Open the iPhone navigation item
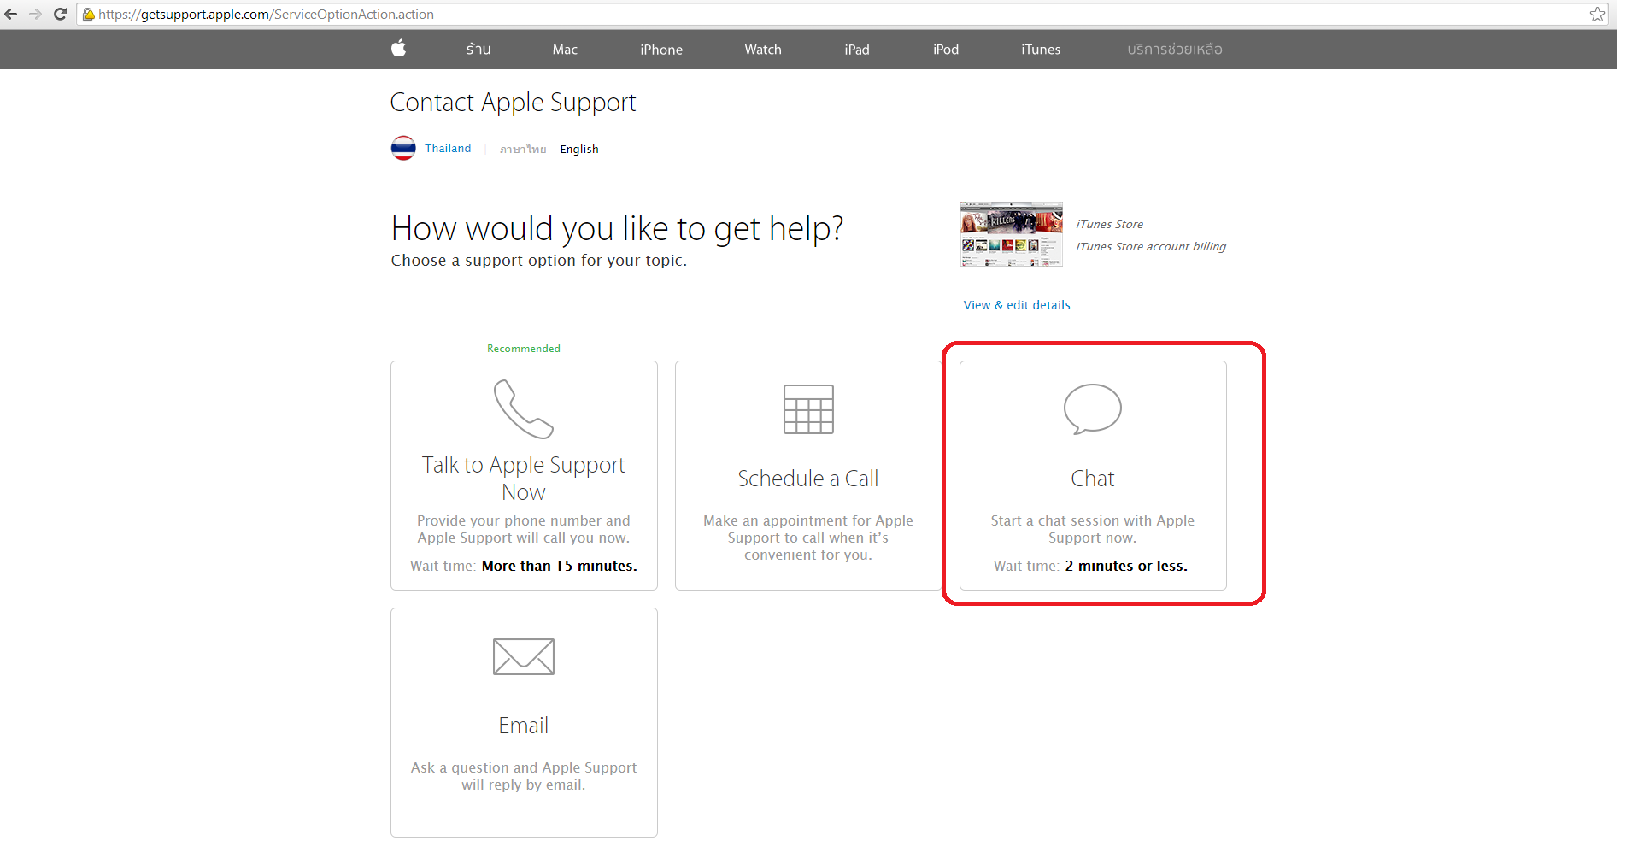The height and width of the screenshot is (864, 1632). (661, 50)
